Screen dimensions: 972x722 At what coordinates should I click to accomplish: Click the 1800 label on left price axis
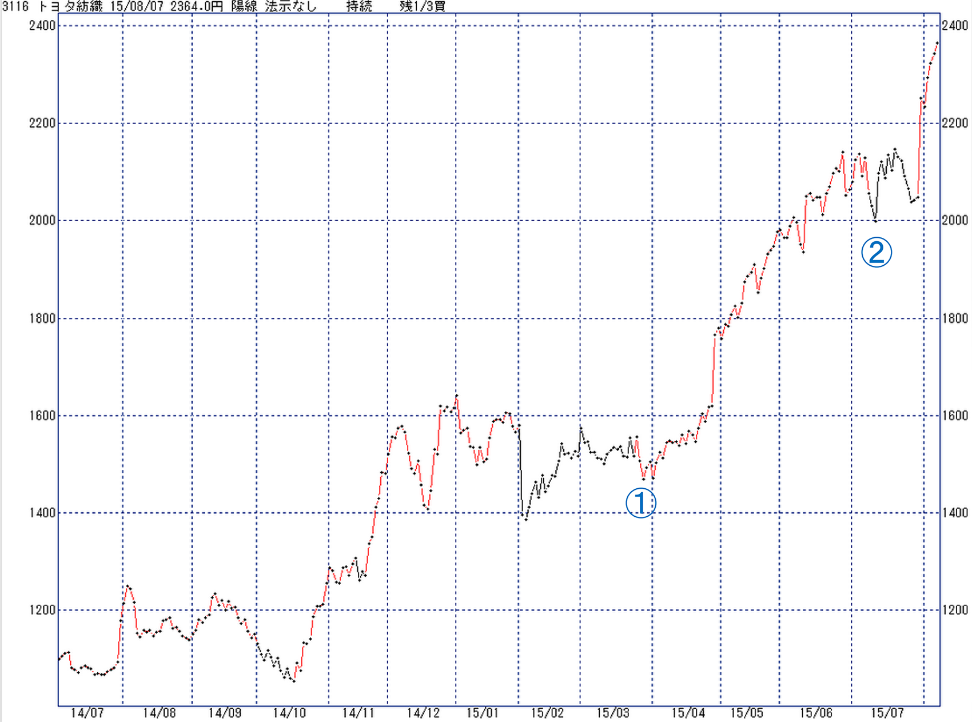pyautogui.click(x=42, y=318)
